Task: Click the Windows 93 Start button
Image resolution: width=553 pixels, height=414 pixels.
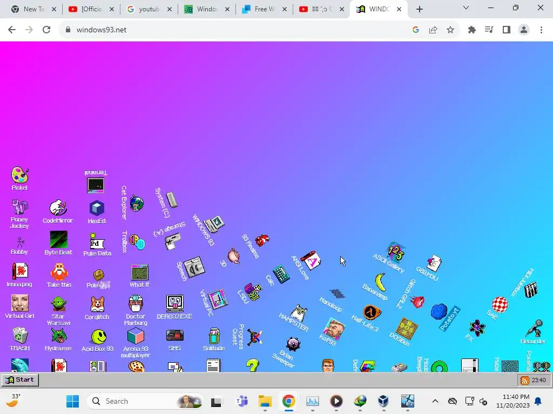Action: tap(20, 380)
